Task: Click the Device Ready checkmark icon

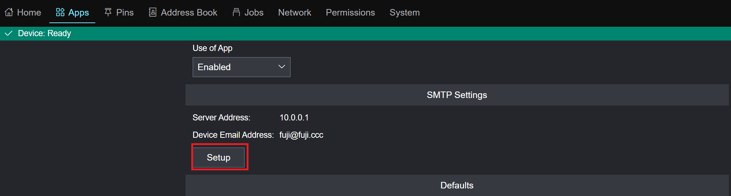Action: (8, 33)
